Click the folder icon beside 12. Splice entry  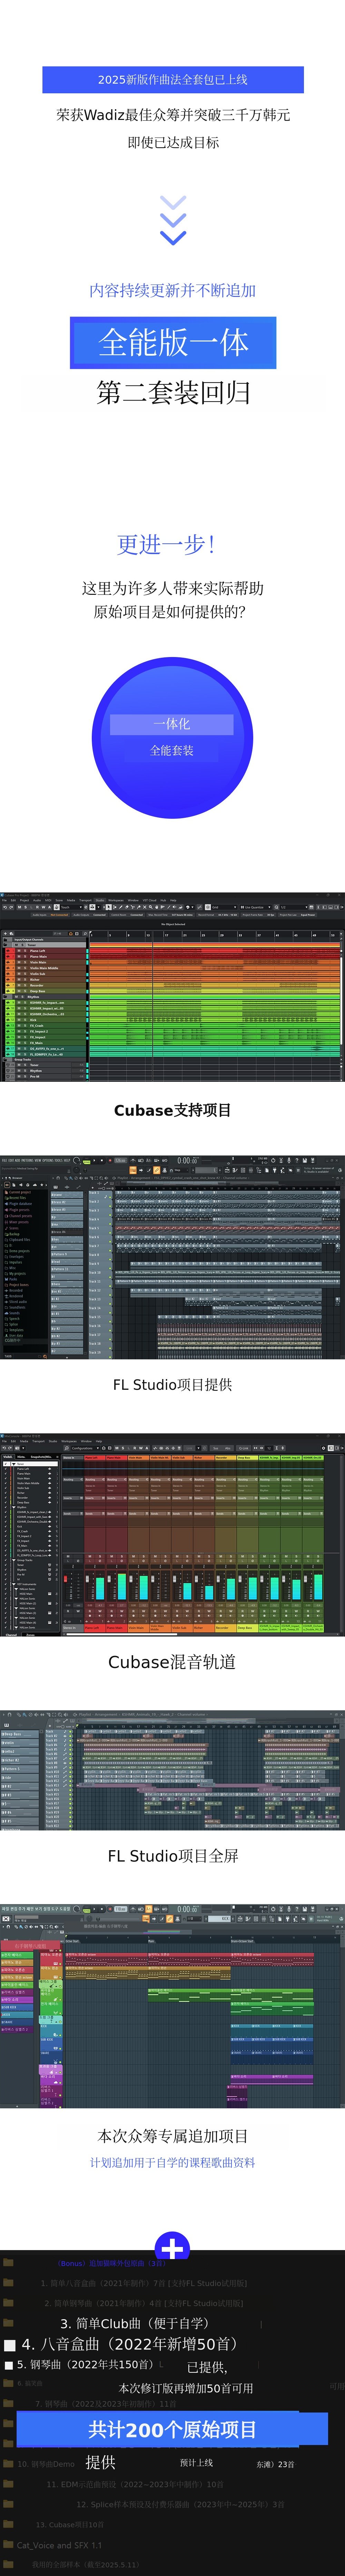(x=8, y=2504)
